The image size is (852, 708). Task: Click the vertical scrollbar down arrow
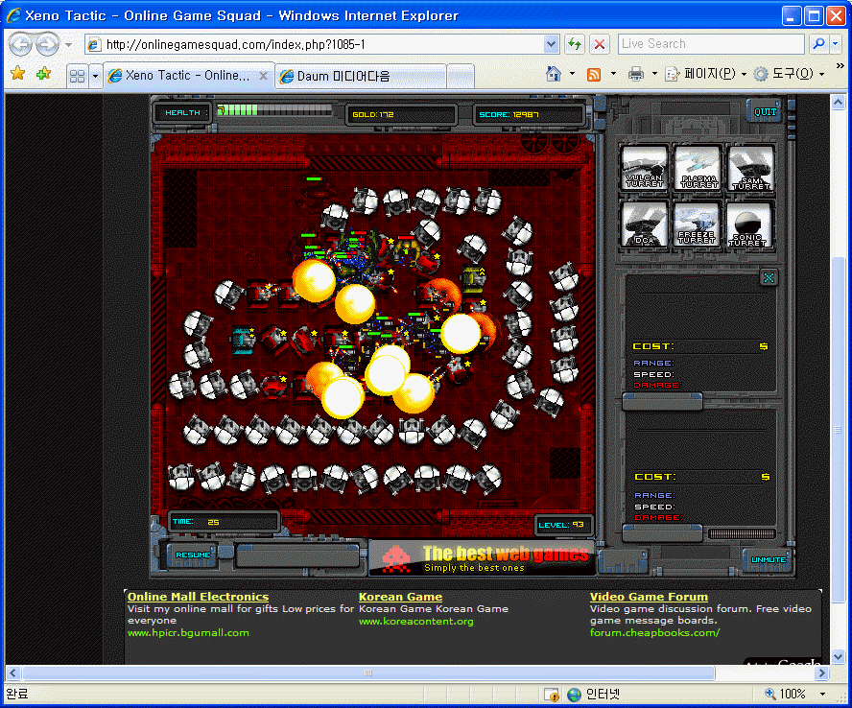click(838, 656)
